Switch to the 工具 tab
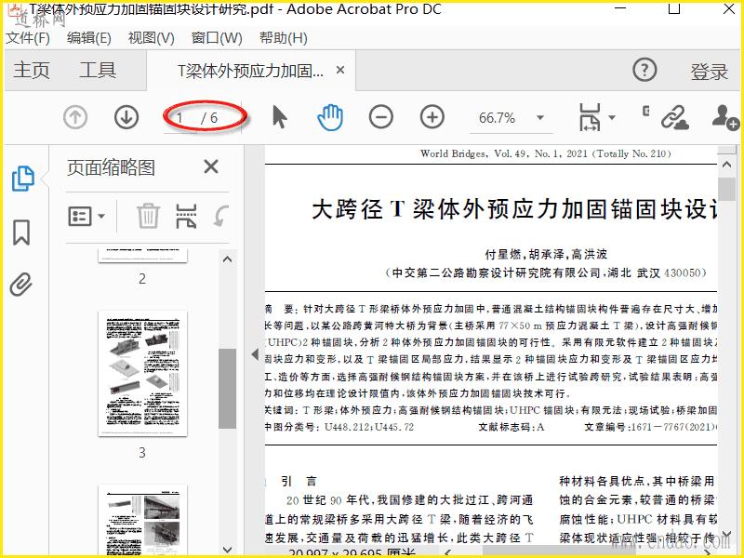This screenshot has width=744, height=558. click(x=98, y=71)
